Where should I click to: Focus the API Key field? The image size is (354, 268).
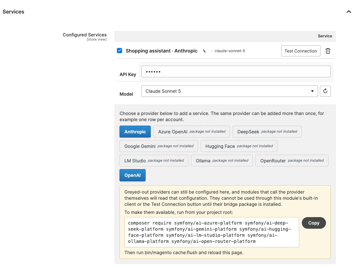236,72
